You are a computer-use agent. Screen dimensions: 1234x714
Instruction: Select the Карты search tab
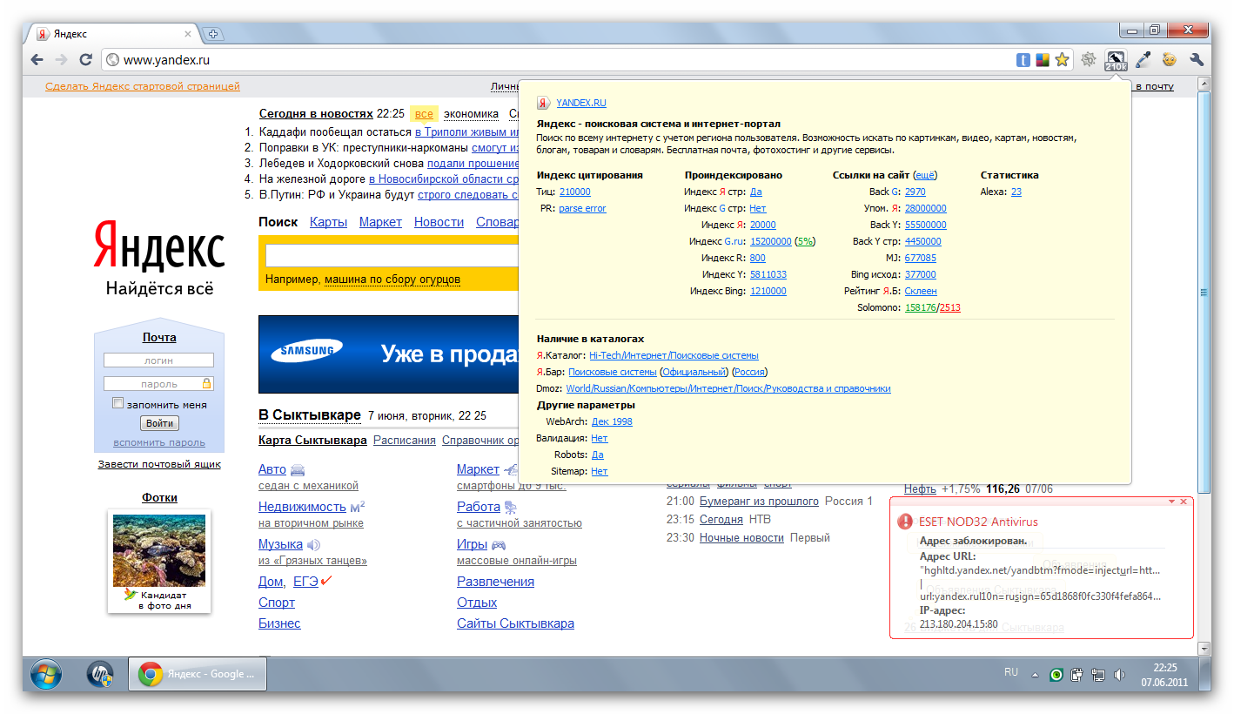pos(328,222)
